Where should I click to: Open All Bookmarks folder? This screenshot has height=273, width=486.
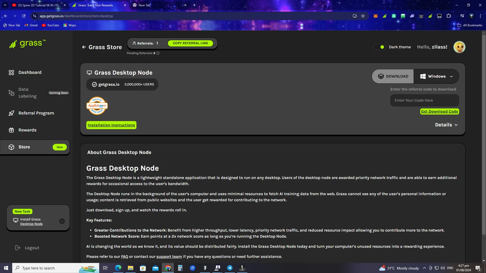click(x=470, y=25)
